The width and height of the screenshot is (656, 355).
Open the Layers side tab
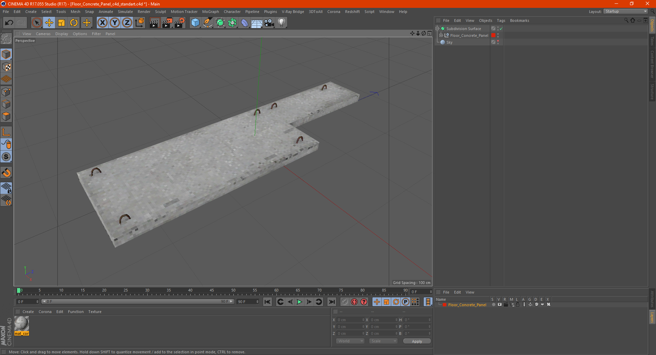pos(652,317)
